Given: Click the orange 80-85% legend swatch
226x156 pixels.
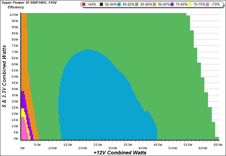Looking at the screenshot, I should point(156,5).
